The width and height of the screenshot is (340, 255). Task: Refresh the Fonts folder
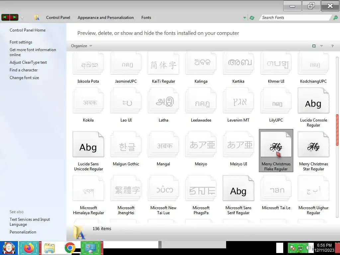tap(252, 18)
